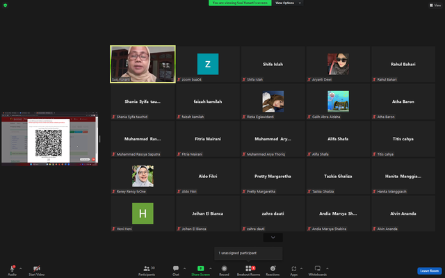
Task: Click the shared screen panel resize handle
Action: point(99,139)
